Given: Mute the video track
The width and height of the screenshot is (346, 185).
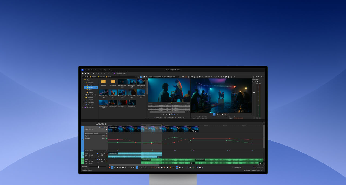Looking at the screenshot, I should click(x=104, y=127).
